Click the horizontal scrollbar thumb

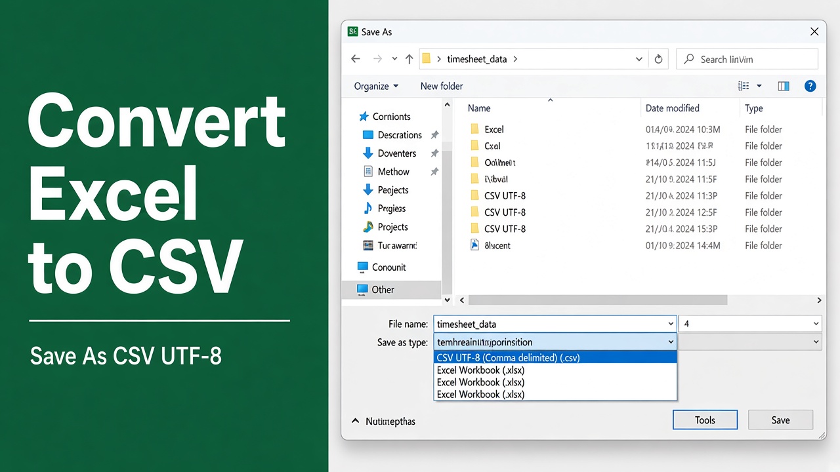(x=597, y=300)
